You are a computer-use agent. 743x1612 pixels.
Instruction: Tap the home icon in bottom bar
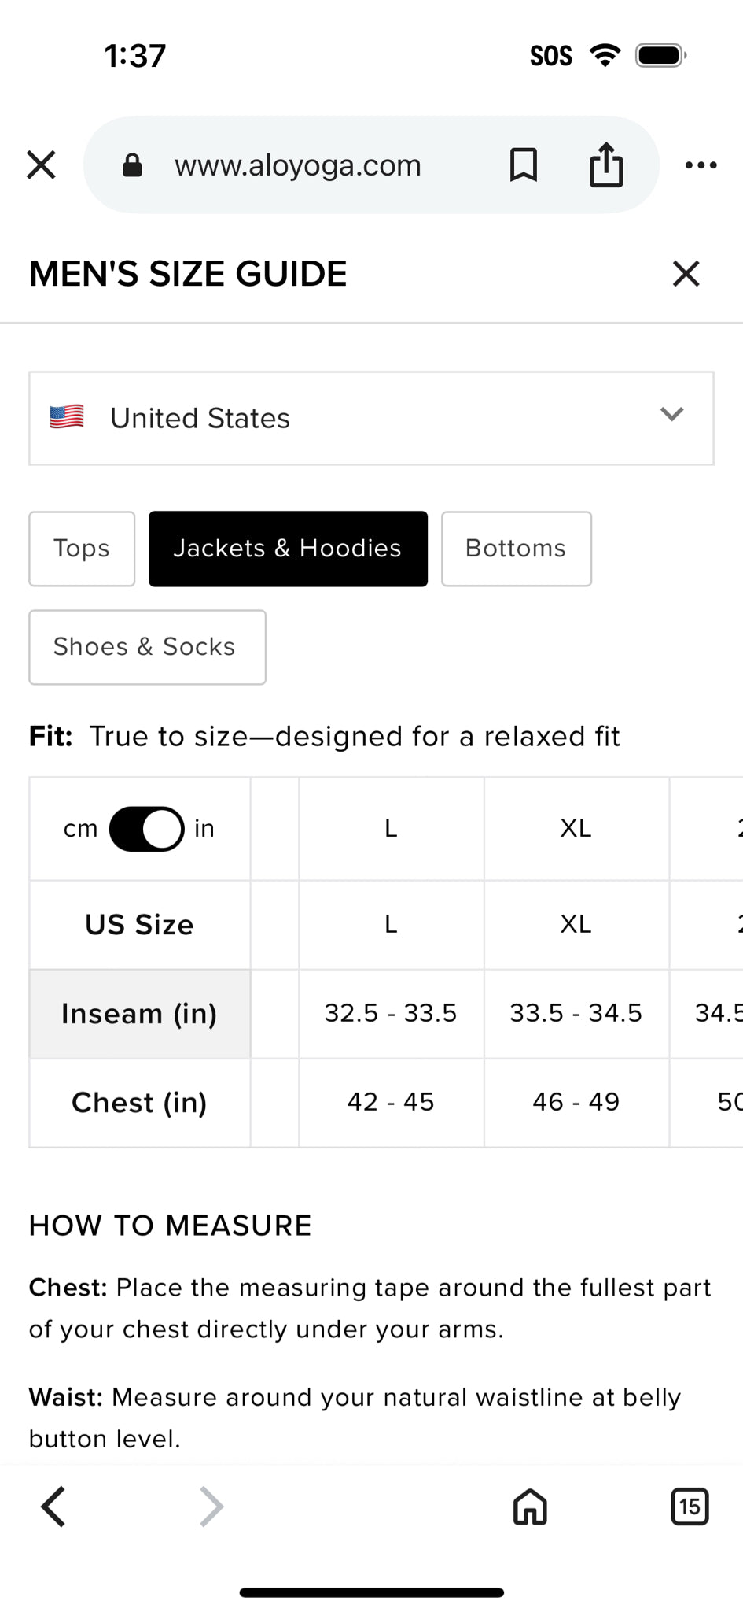pyautogui.click(x=530, y=1507)
